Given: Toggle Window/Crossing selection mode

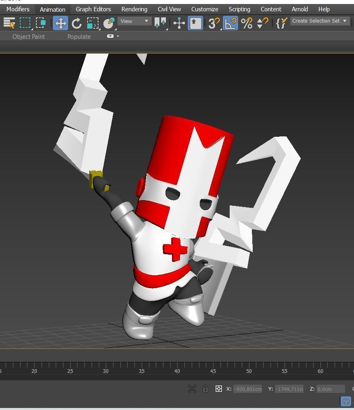Looking at the screenshot, I should tap(41, 23).
